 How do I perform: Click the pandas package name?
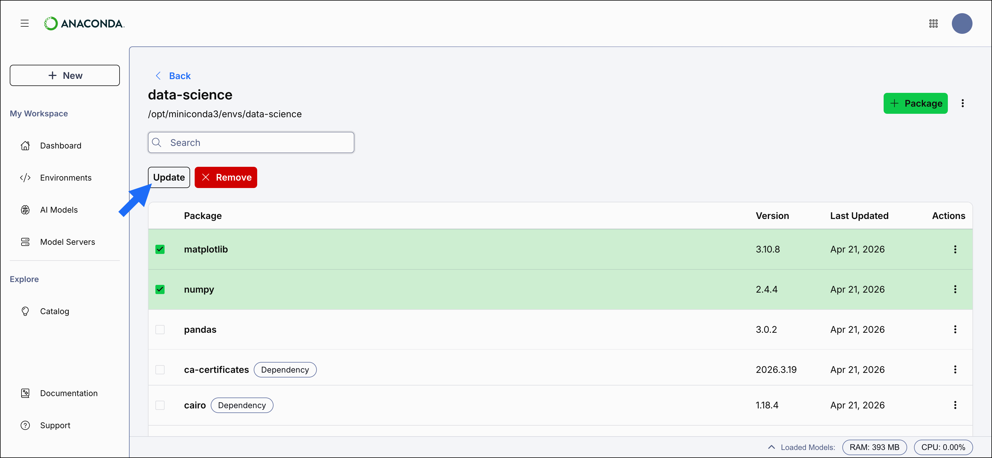200,329
